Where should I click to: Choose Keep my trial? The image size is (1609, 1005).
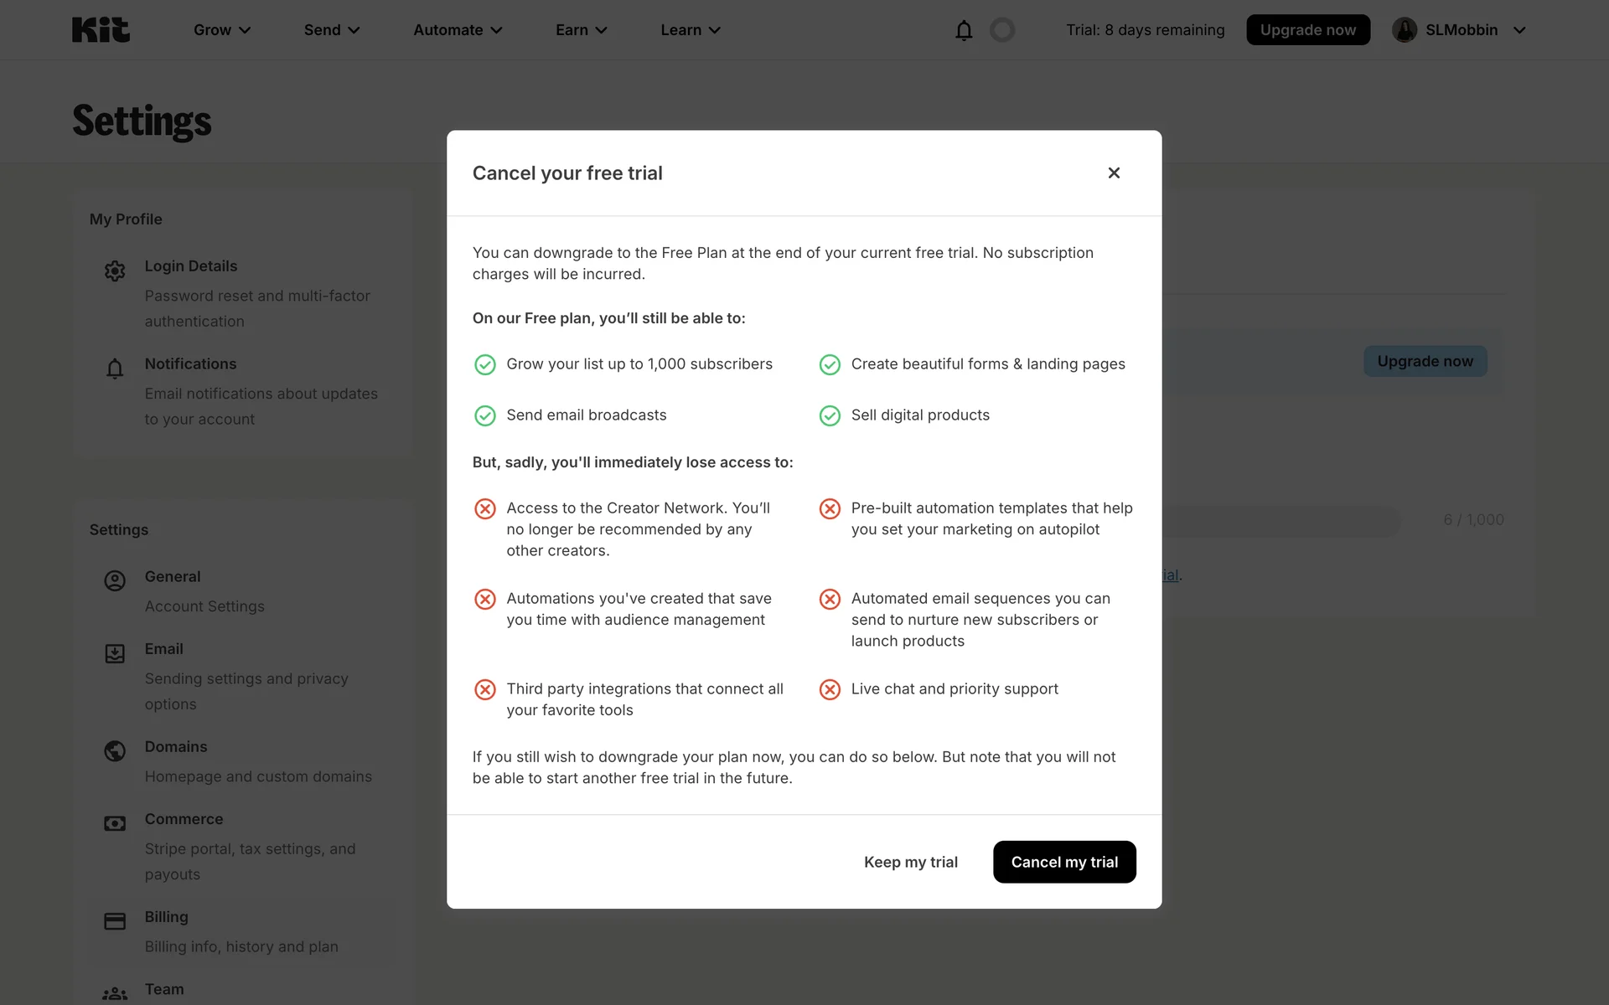point(910,862)
